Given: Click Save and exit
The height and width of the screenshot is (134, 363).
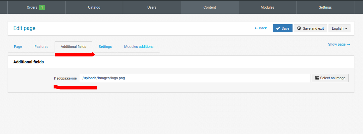Looking at the screenshot, I should coord(310,28).
